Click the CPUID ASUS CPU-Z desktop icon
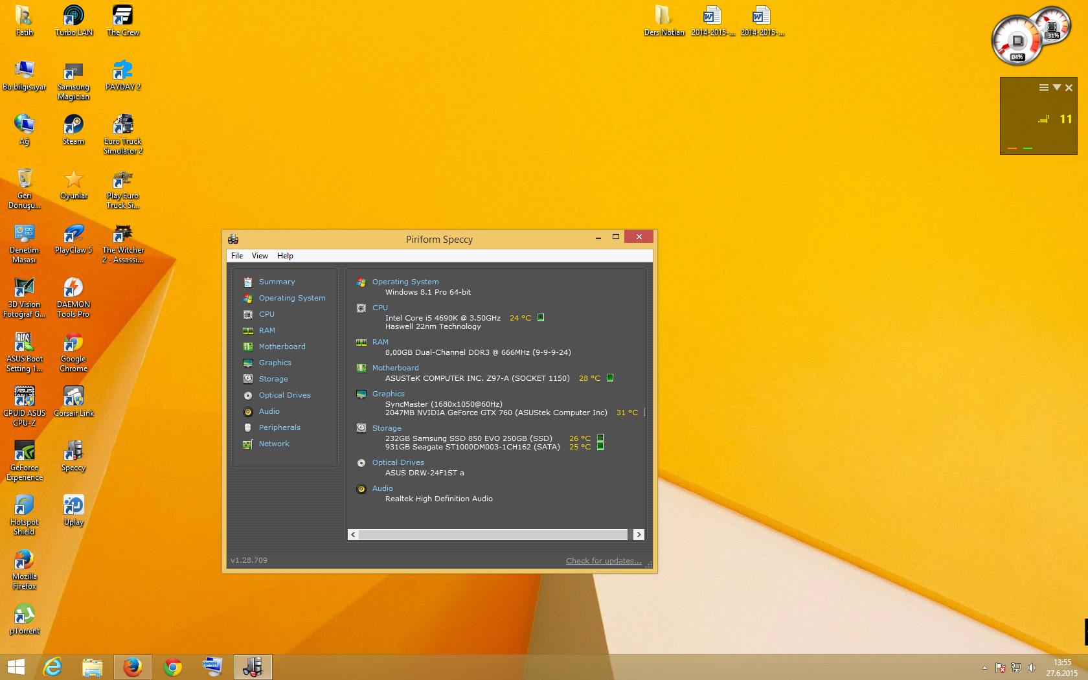Screen dimensions: 1088x680 (x=25, y=407)
